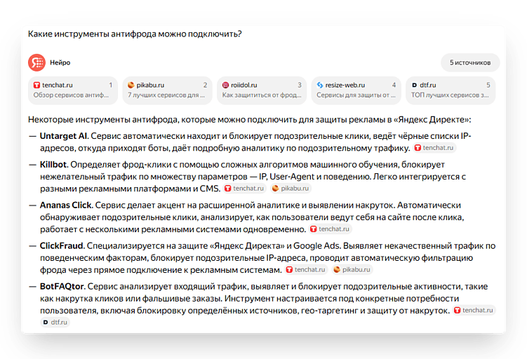Click "Сервисы для защиты от ..." subtitle in resize-web card
527x359 pixels.
click(356, 95)
